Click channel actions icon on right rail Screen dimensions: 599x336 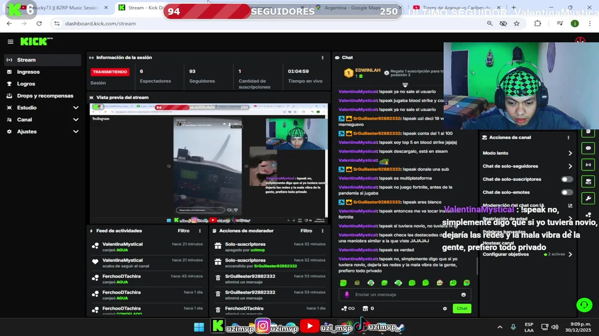[x=588, y=182]
